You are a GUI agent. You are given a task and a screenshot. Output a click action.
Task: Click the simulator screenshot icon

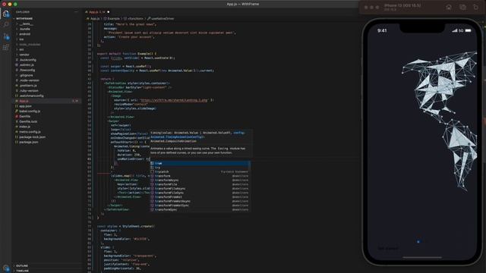[x=462, y=7]
